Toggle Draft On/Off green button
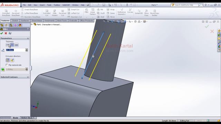 pos(3,70)
